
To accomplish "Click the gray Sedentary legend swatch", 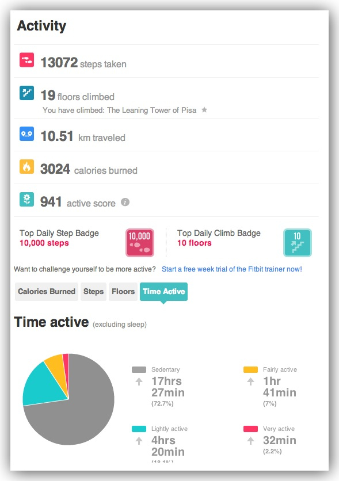I will pyautogui.click(x=139, y=369).
